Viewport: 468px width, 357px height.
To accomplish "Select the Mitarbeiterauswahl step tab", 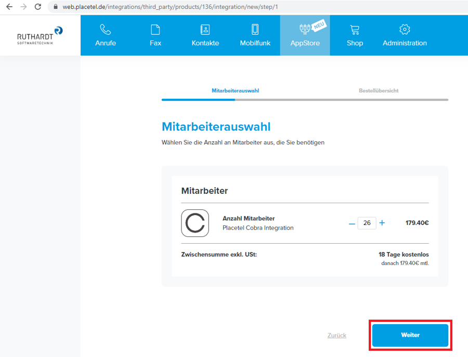I will coord(235,90).
